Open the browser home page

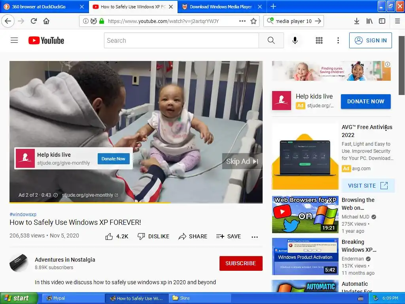(x=46, y=21)
